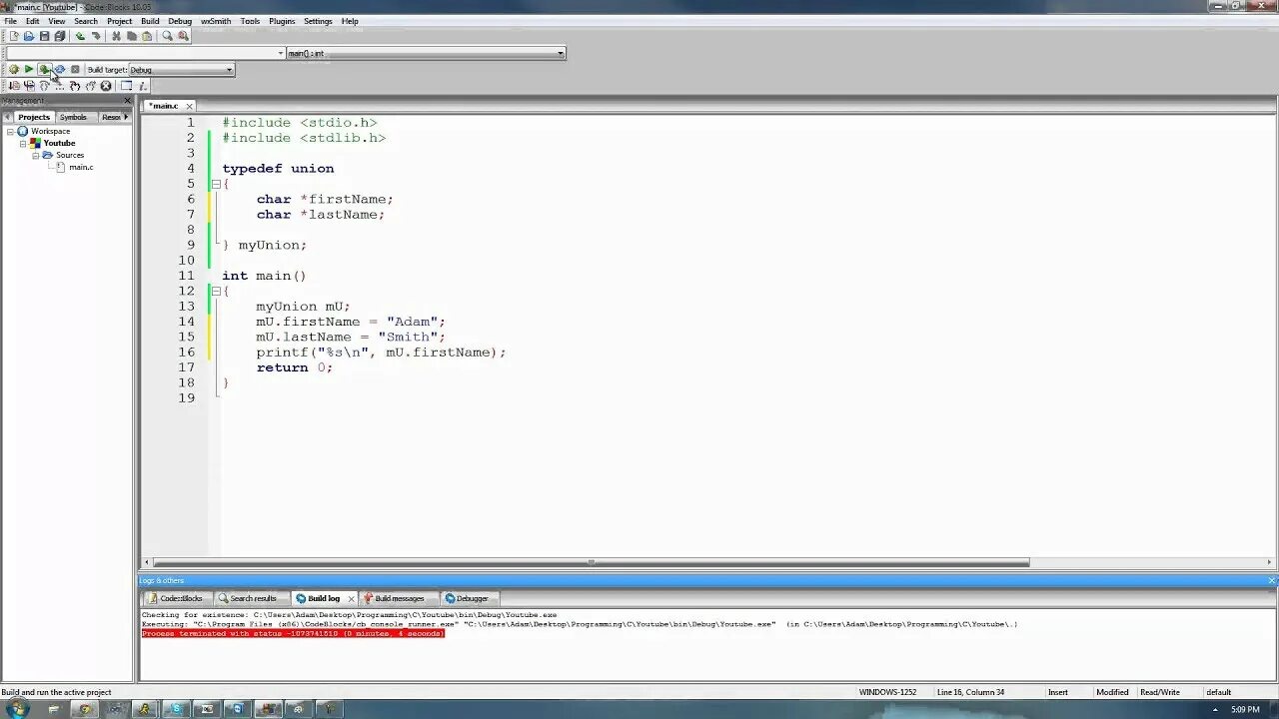Collapse the Sources folder node

click(35, 155)
